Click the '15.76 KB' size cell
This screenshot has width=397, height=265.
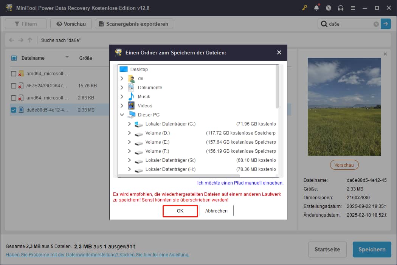87,86
